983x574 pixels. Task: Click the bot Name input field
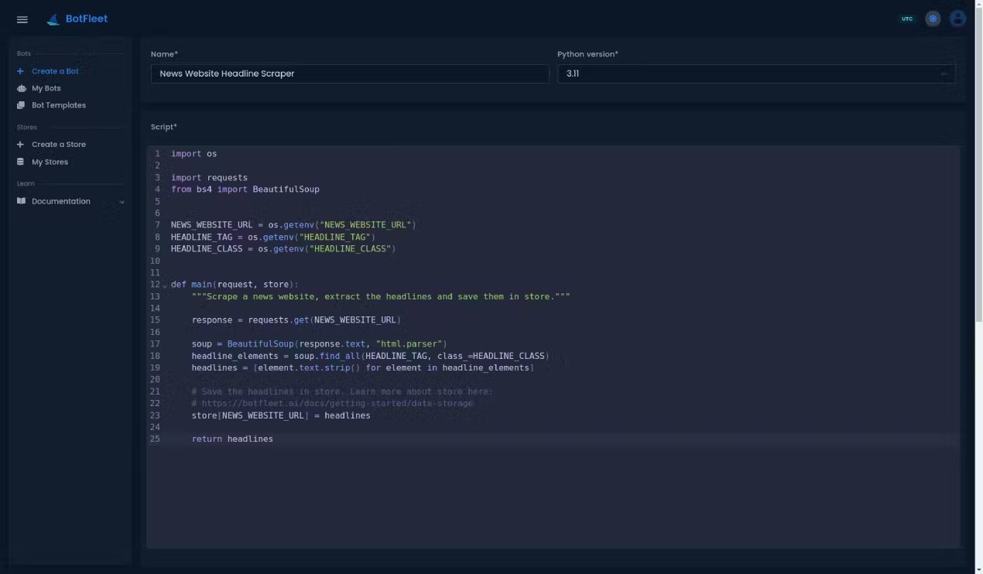click(350, 73)
